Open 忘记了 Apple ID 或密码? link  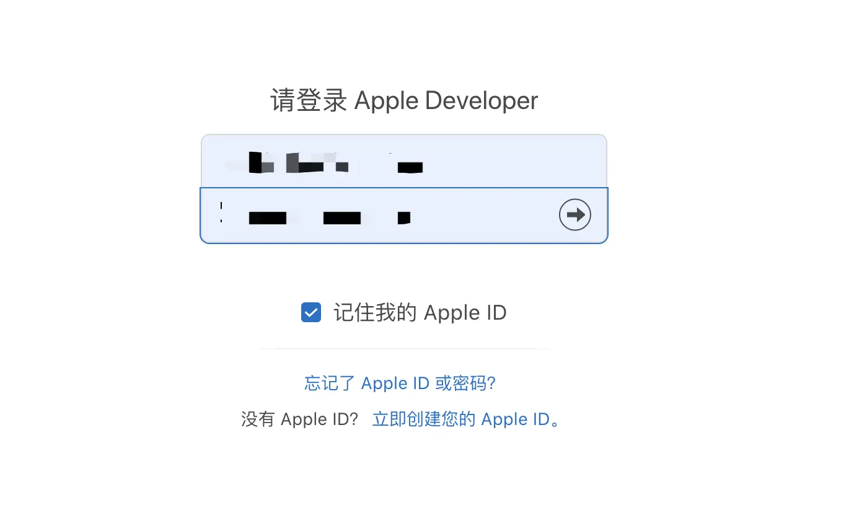(400, 383)
